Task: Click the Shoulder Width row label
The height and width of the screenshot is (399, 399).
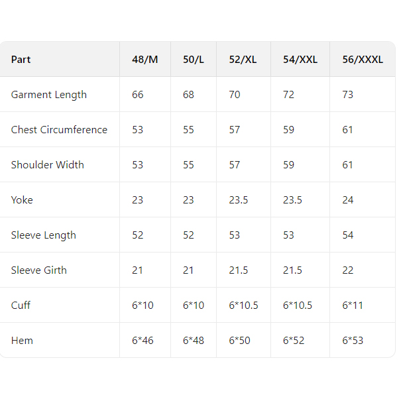Action: click(48, 165)
